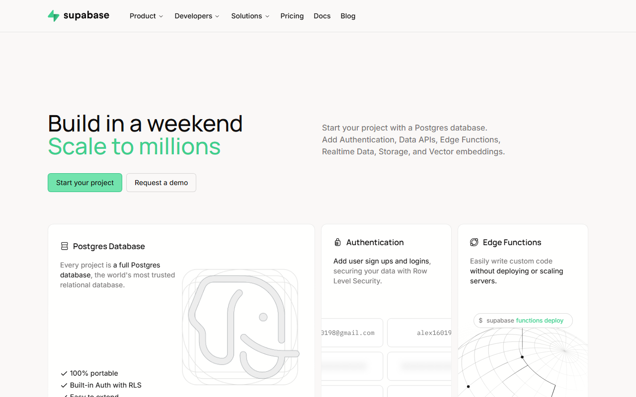636x397 pixels.
Task: Click the Postgres elephant illustration
Action: click(x=240, y=327)
